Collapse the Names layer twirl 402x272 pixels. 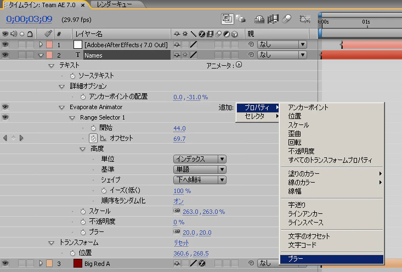tap(41, 55)
